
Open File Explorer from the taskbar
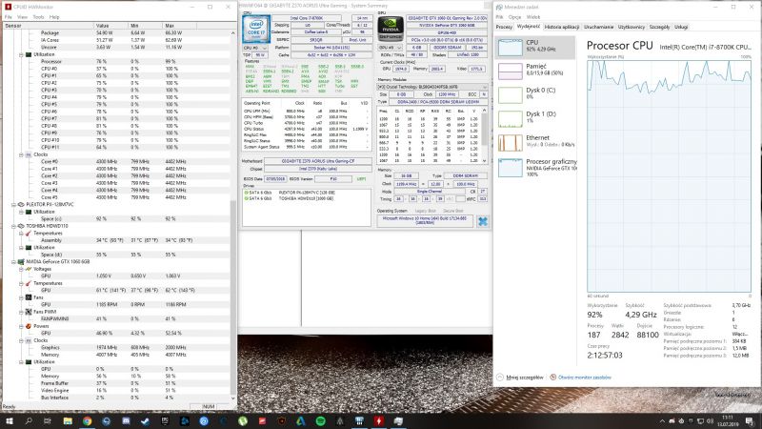pyautogui.click(x=68, y=421)
